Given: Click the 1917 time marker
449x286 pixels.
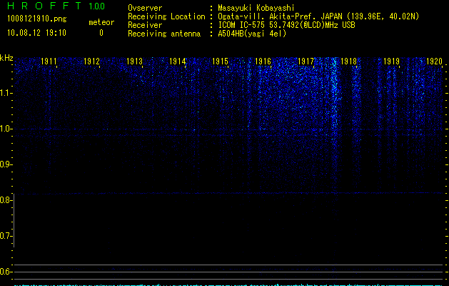Looking at the screenshot, I should [x=306, y=61].
